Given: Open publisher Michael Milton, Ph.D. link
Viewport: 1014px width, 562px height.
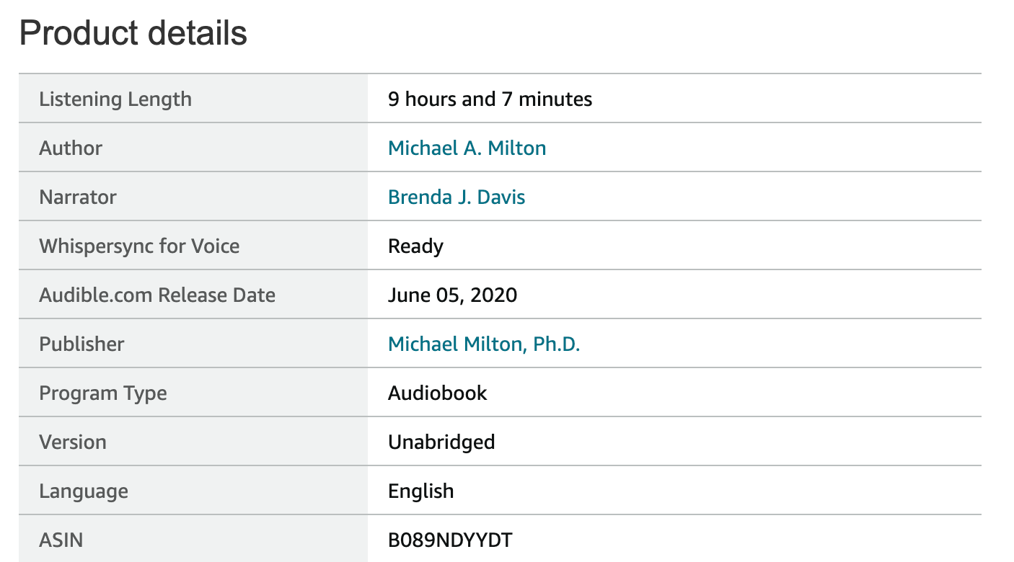Looking at the screenshot, I should [484, 344].
